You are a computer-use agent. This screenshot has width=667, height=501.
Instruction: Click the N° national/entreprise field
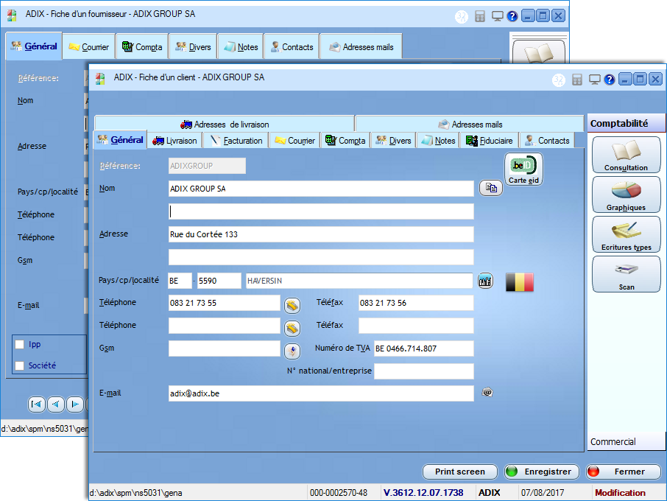423,371
